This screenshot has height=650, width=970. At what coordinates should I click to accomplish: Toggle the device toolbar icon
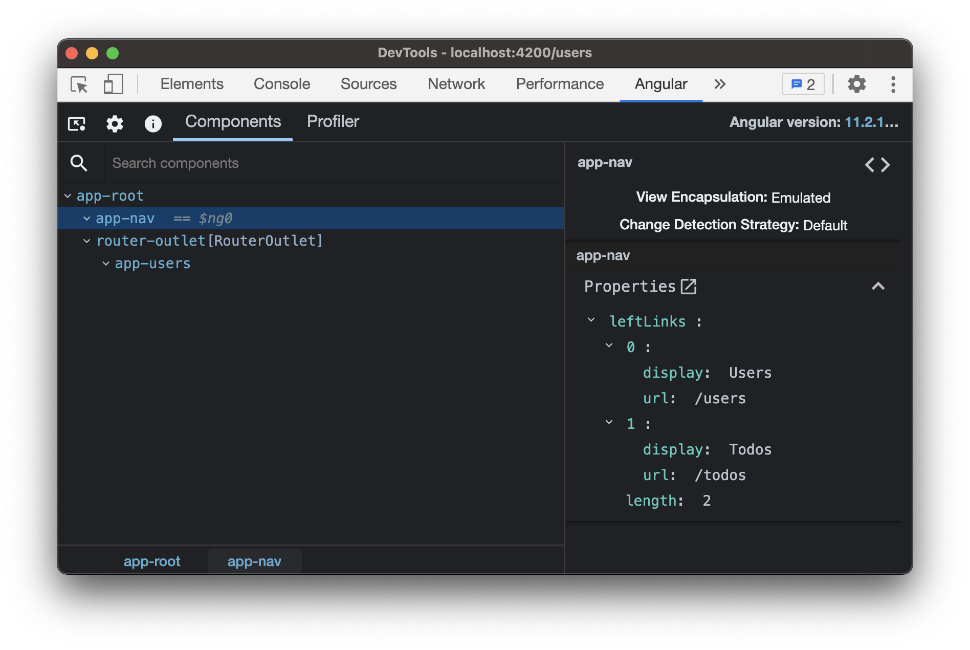point(113,84)
